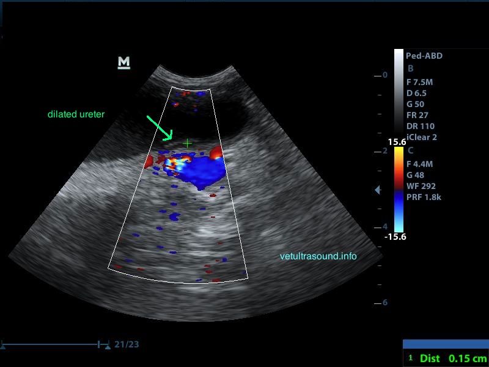Click the M orientation marker

[x=124, y=62]
